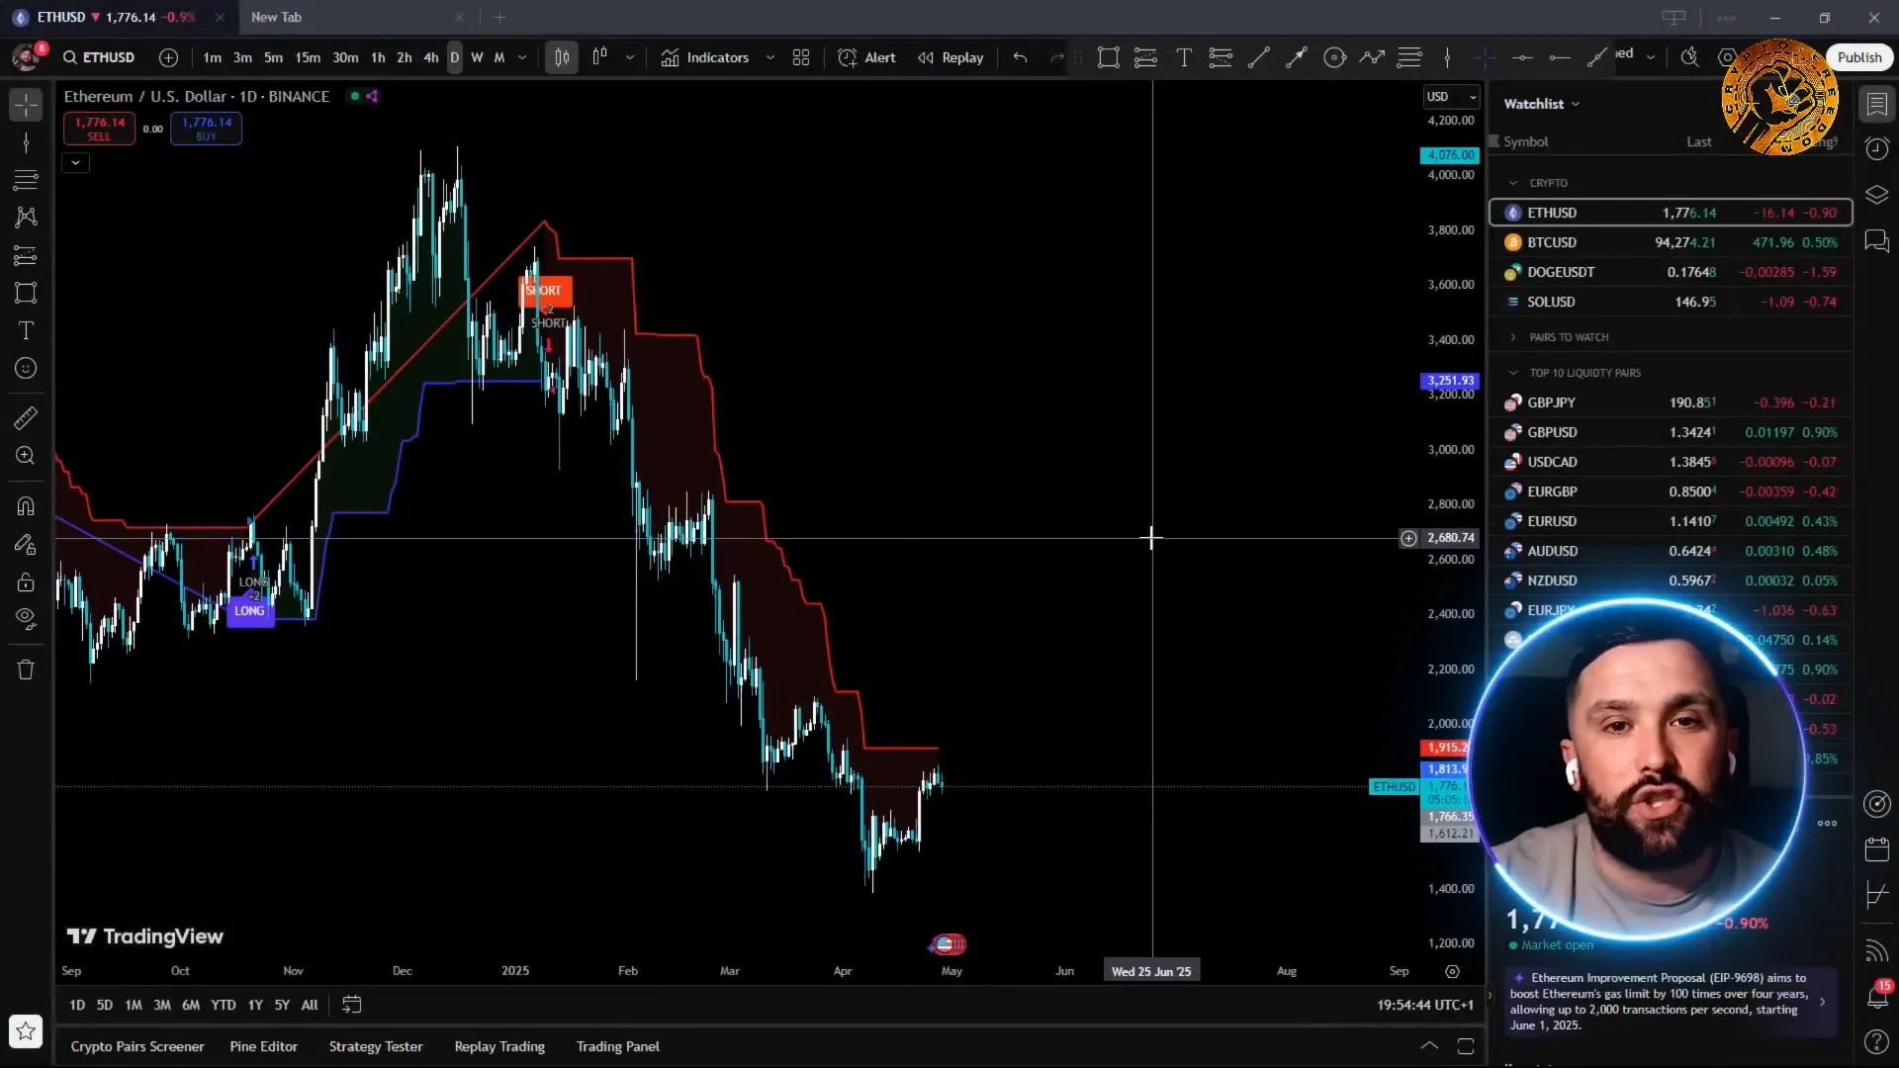
Task: Open the emoji icons tool
Action: pyautogui.click(x=26, y=368)
